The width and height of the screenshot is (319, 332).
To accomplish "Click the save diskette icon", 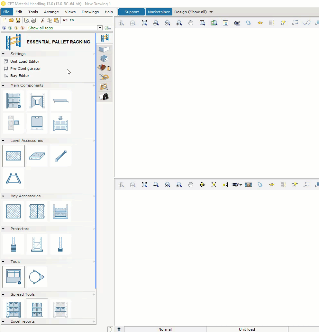I will (x=18, y=20).
